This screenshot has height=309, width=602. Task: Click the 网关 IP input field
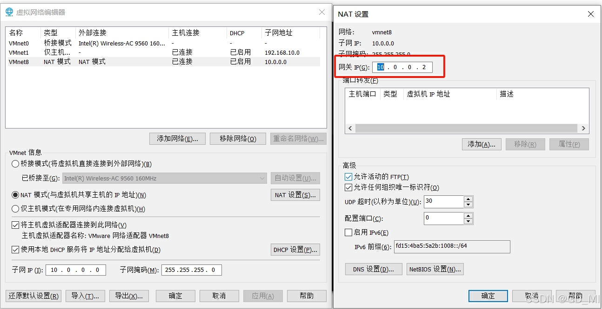[402, 67]
